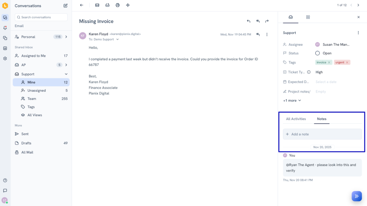
Task: Open Support panel three-dot menu
Action: 358,33
